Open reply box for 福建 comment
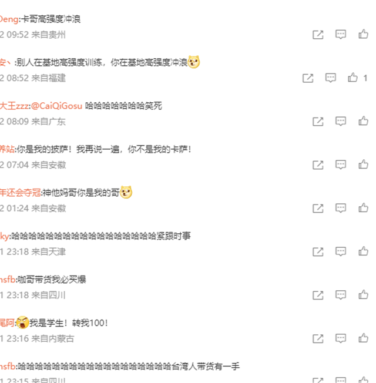 pos(331,78)
